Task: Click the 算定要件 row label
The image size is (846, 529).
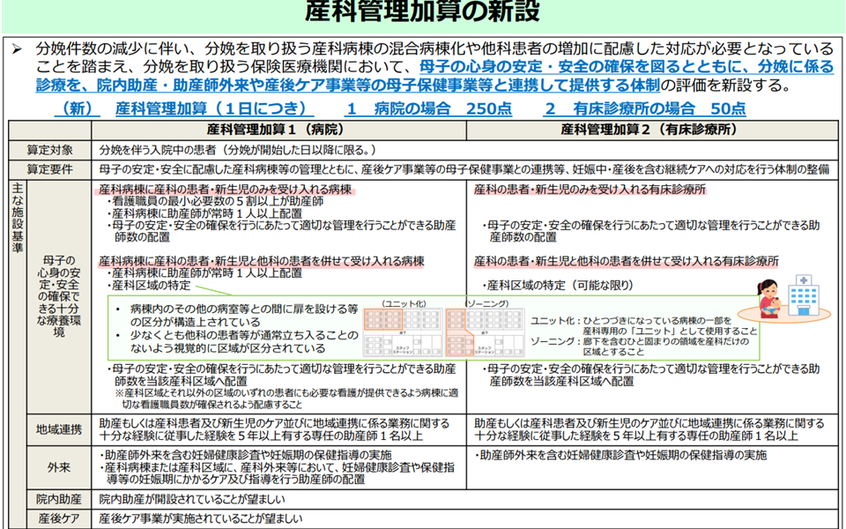Action: coord(50,168)
